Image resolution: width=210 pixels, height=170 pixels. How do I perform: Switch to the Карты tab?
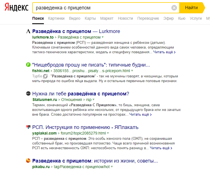(90, 18)
